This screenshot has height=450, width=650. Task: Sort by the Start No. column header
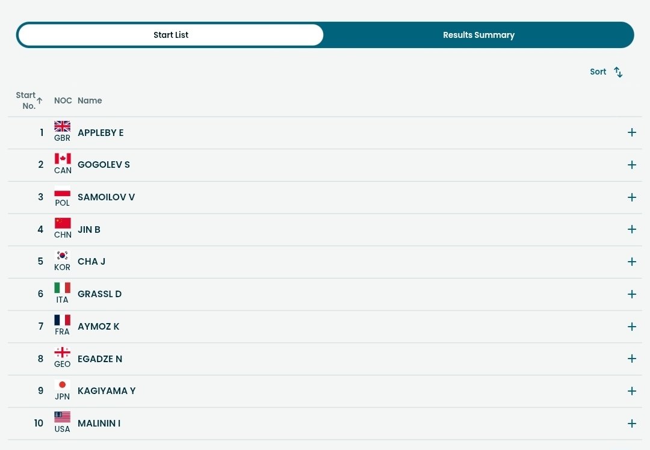29,100
